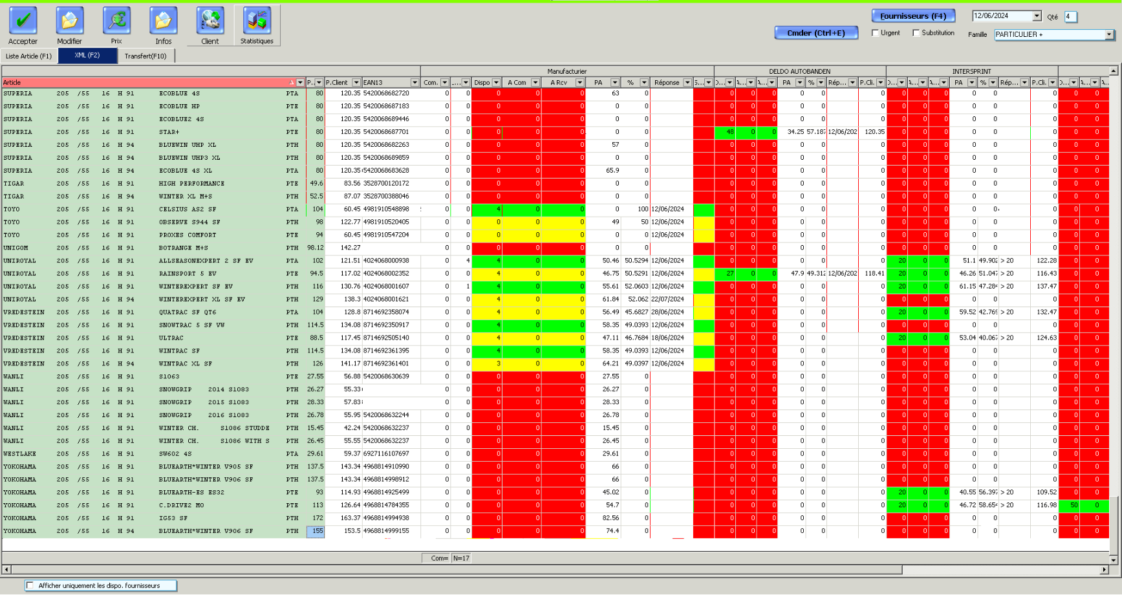The width and height of the screenshot is (1122, 595).
Task: Click the horizontal scrollbar left arrow
Action: pyautogui.click(x=6, y=570)
